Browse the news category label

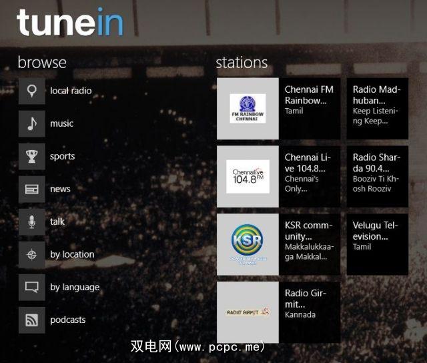pos(60,189)
